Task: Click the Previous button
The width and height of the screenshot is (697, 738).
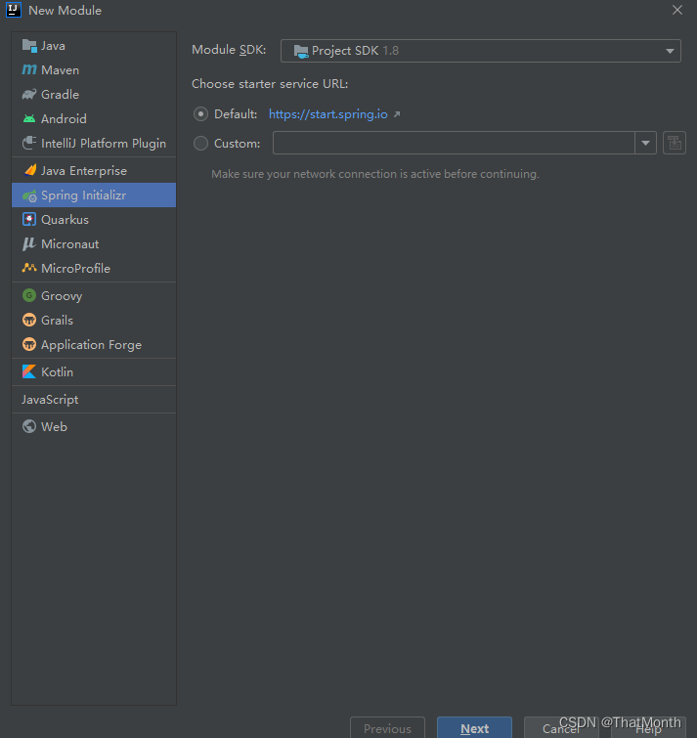Action: click(x=387, y=727)
